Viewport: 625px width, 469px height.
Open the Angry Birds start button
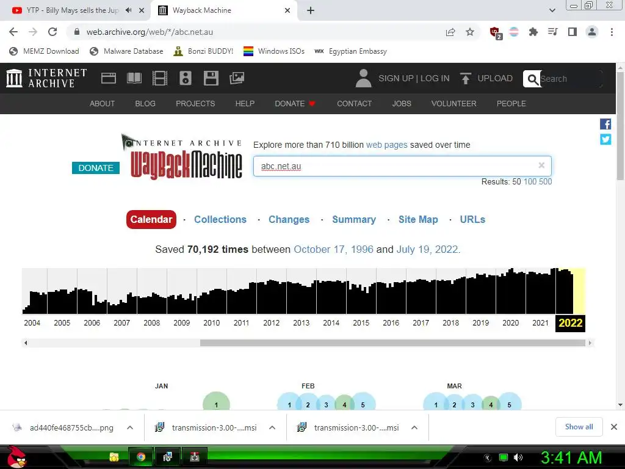tap(16, 457)
